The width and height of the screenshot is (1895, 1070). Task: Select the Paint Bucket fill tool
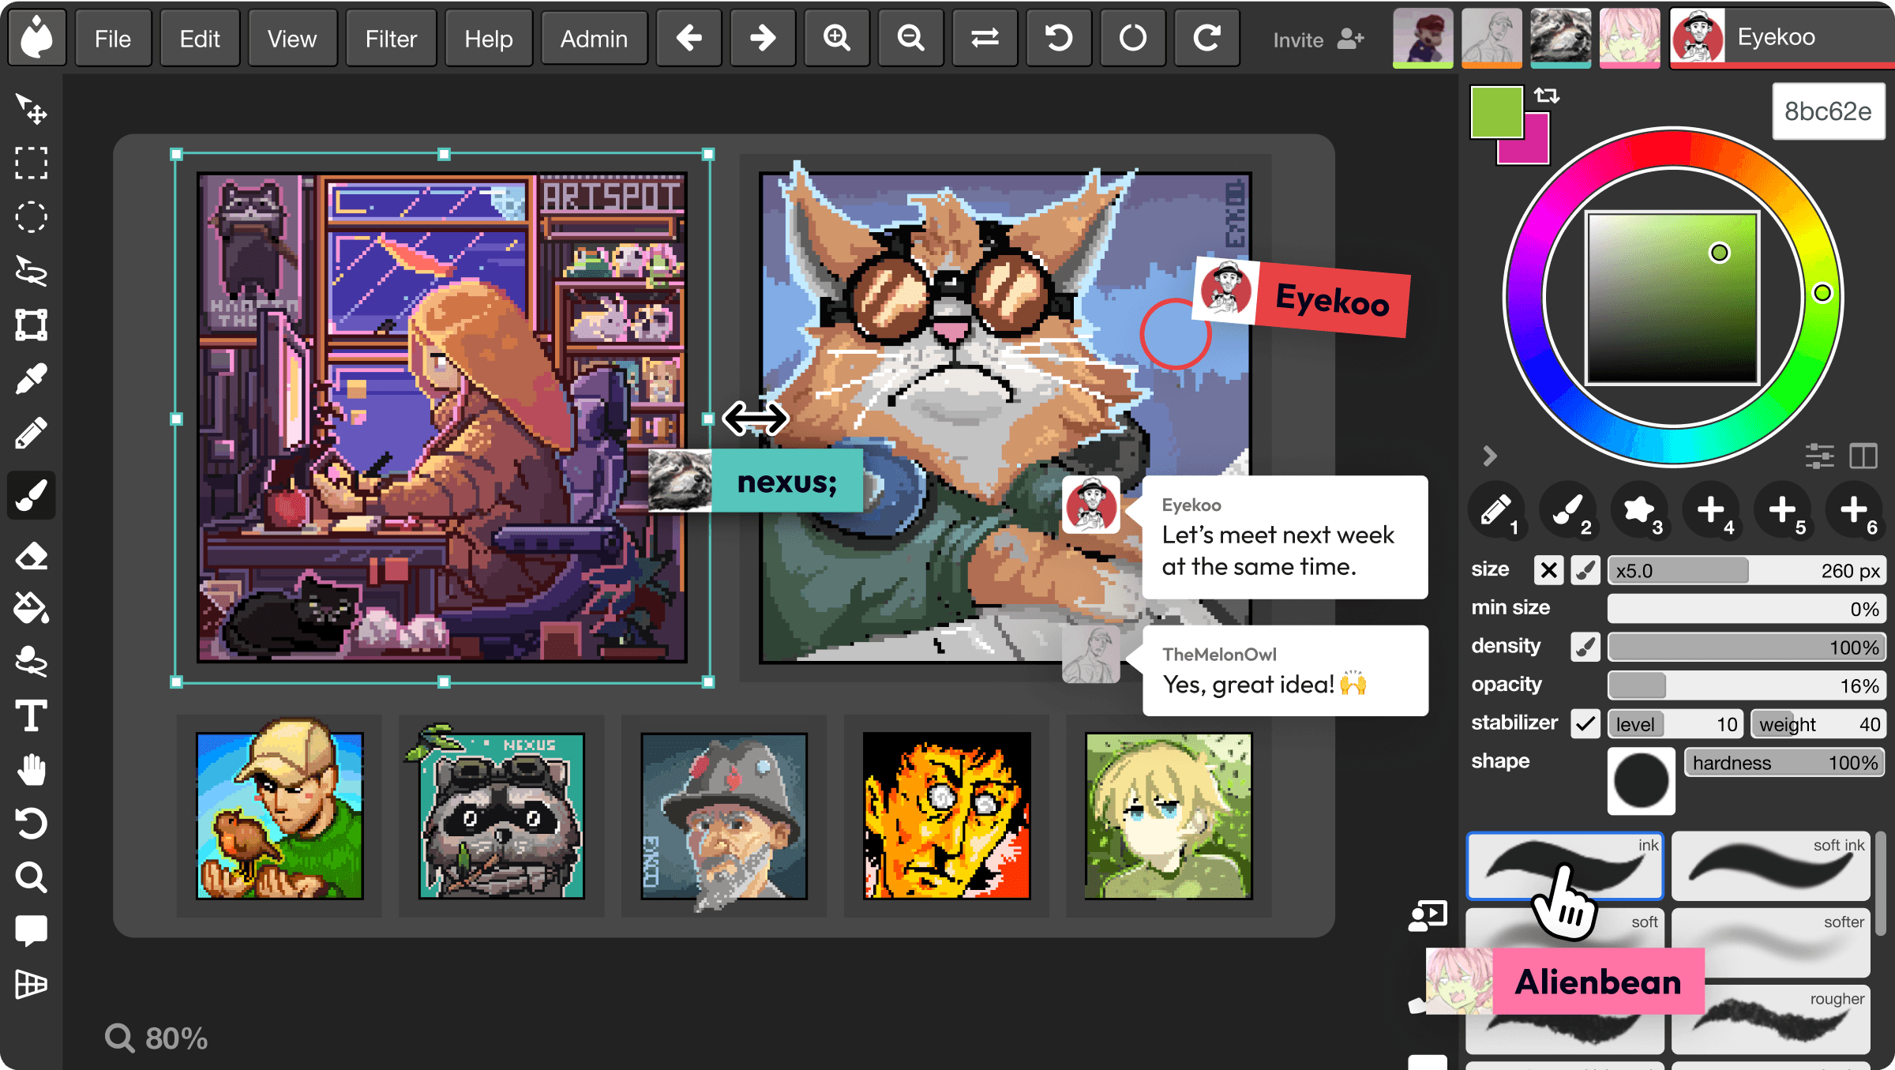[x=32, y=607]
